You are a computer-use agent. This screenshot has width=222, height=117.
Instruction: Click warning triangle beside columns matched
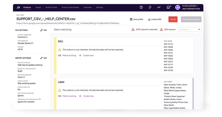[x=133, y=30]
